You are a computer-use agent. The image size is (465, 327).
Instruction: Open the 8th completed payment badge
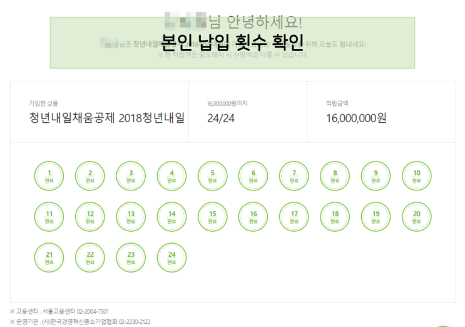pyautogui.click(x=335, y=176)
